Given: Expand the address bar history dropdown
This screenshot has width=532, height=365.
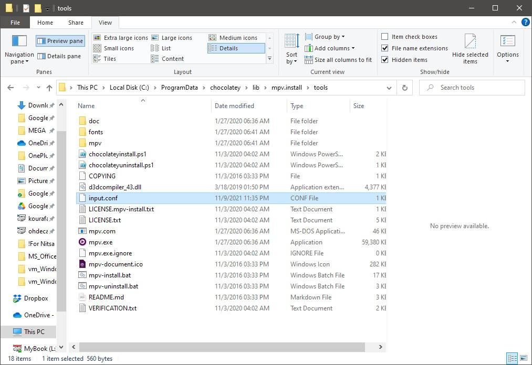Looking at the screenshot, I should point(389,88).
